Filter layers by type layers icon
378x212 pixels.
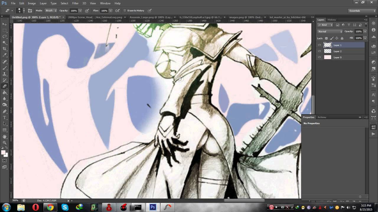349,25
